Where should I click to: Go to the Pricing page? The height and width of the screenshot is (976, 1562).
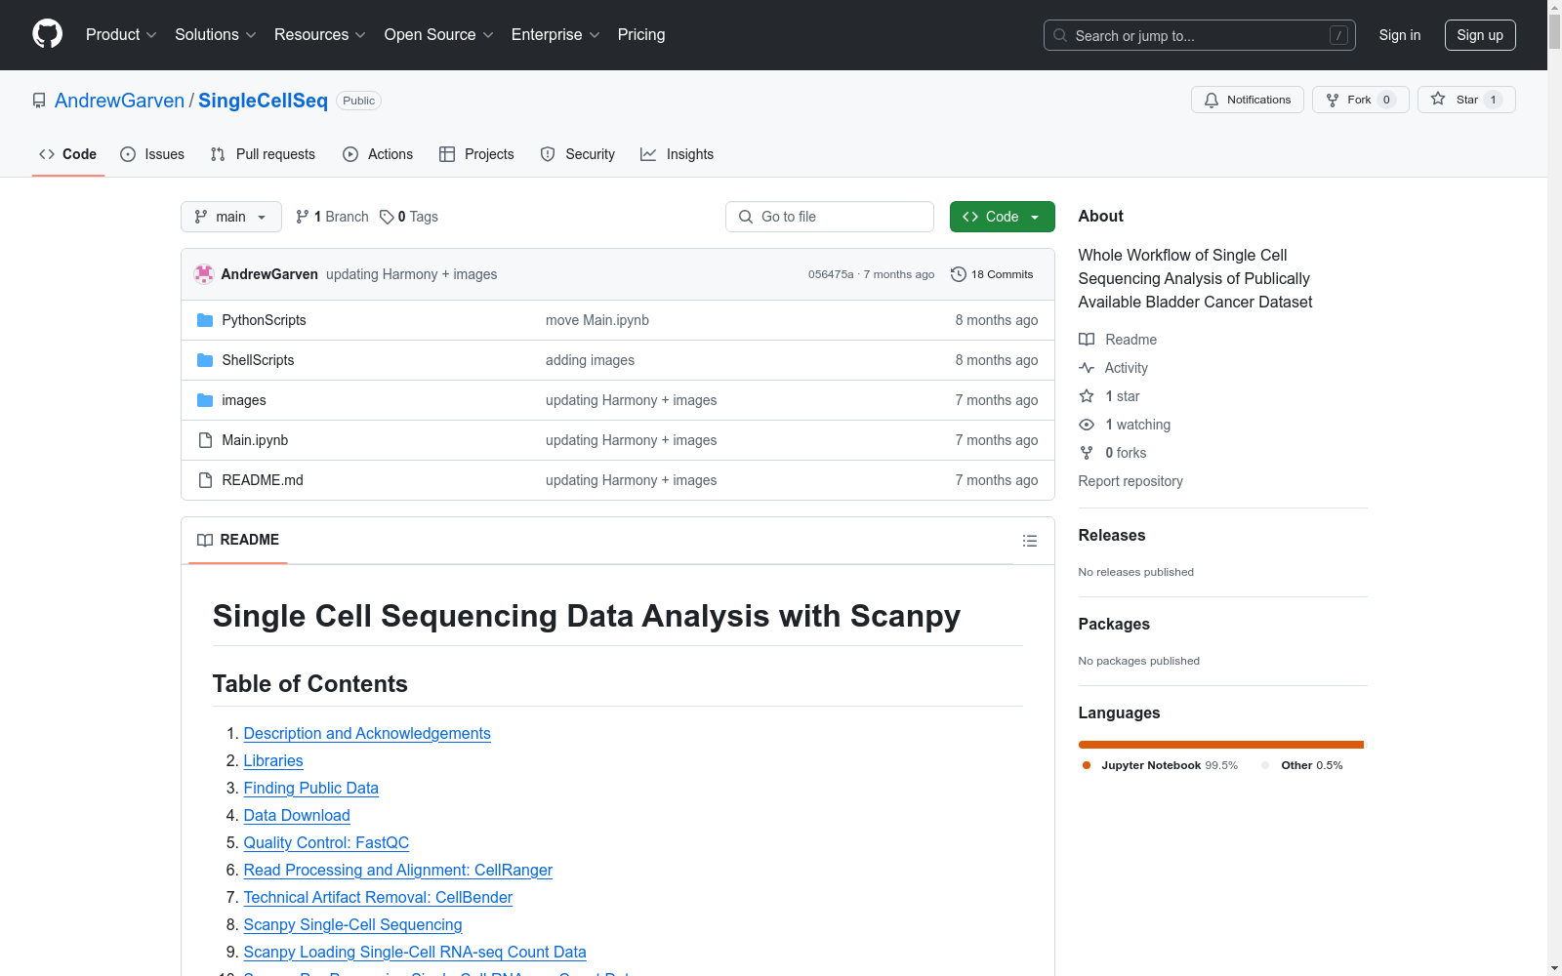click(x=641, y=35)
